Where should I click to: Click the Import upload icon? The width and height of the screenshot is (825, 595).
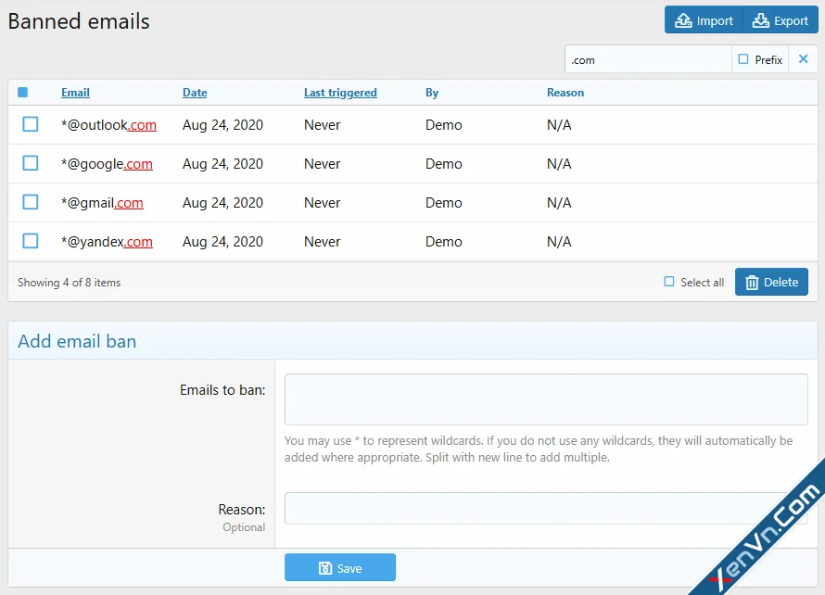pos(685,19)
